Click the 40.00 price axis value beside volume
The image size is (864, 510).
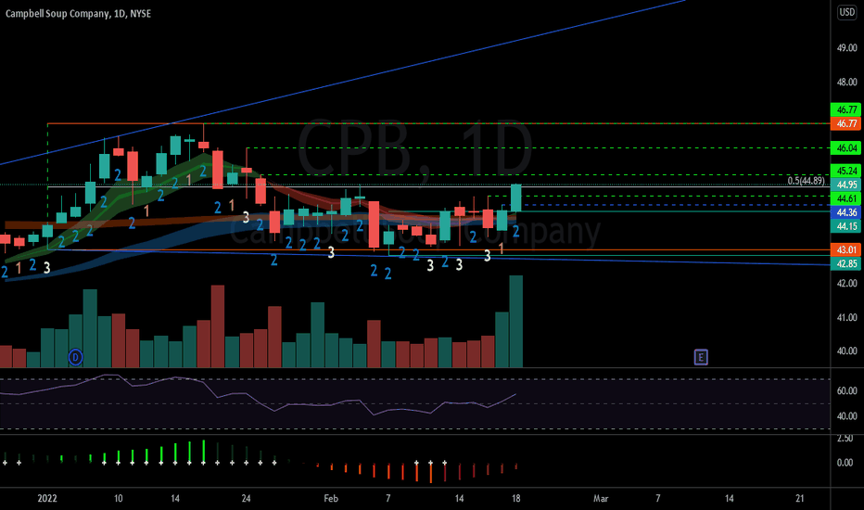pyautogui.click(x=847, y=351)
